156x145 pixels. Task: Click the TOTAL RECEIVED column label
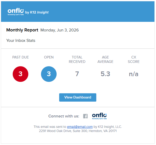[77, 60]
